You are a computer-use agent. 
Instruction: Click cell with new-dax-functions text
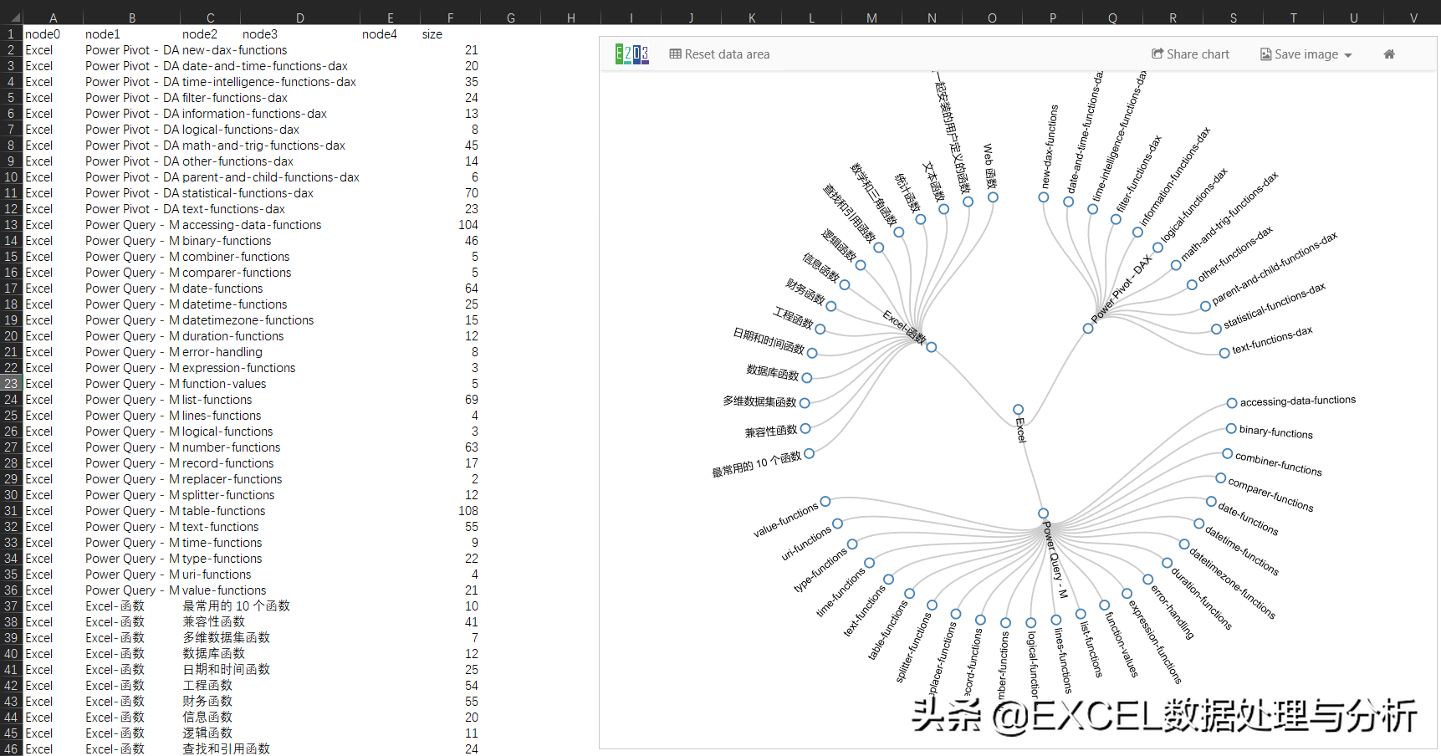tap(235, 50)
